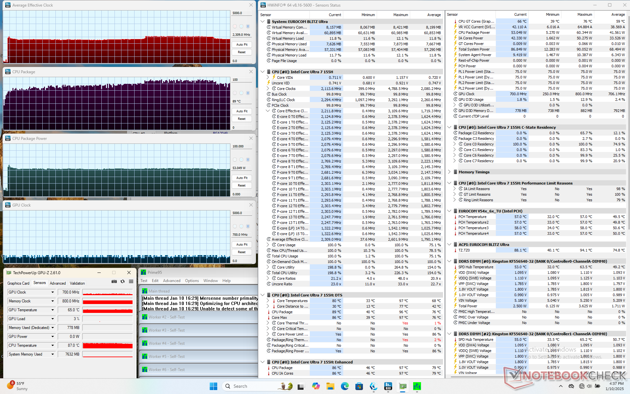The height and width of the screenshot is (394, 630).
Task: Open Copilot from the taskbar
Action: [316, 386]
